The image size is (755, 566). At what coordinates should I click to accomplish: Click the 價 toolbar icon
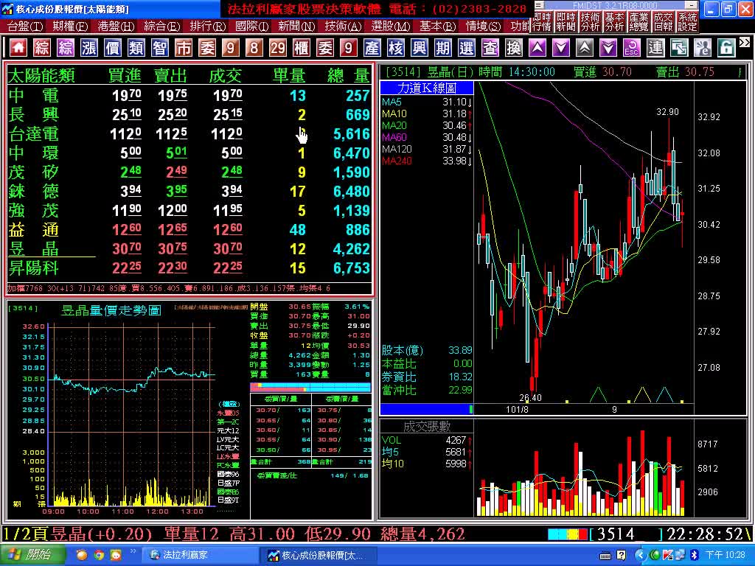pos(113,48)
